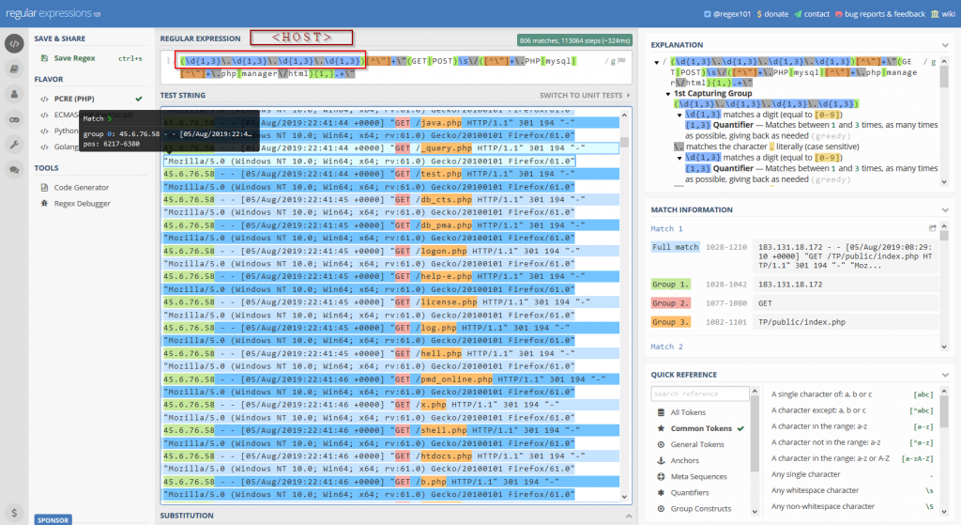
Task: Click the test string scrollbar thumb
Action: (624, 143)
